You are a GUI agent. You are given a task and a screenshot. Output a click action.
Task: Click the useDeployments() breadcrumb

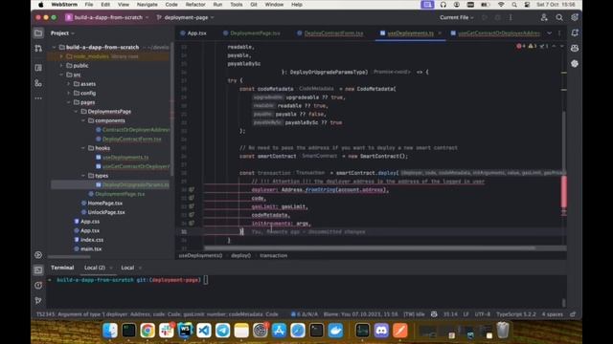point(200,255)
